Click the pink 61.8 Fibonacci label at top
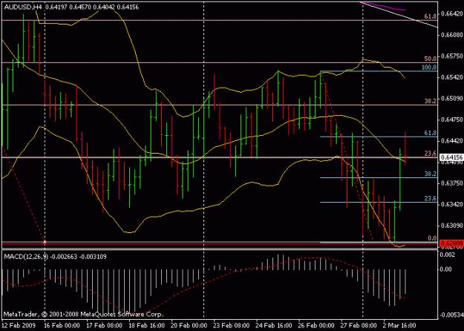464x331 pixels. click(x=431, y=16)
